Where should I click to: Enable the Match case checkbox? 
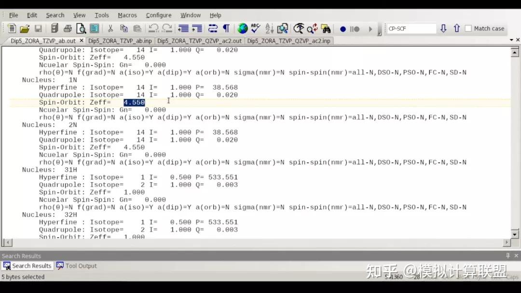tap(468, 28)
